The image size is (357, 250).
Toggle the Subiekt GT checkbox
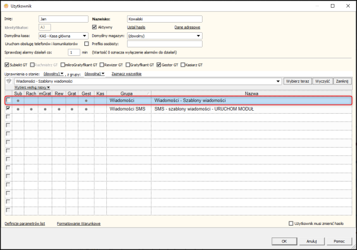(x=7, y=65)
